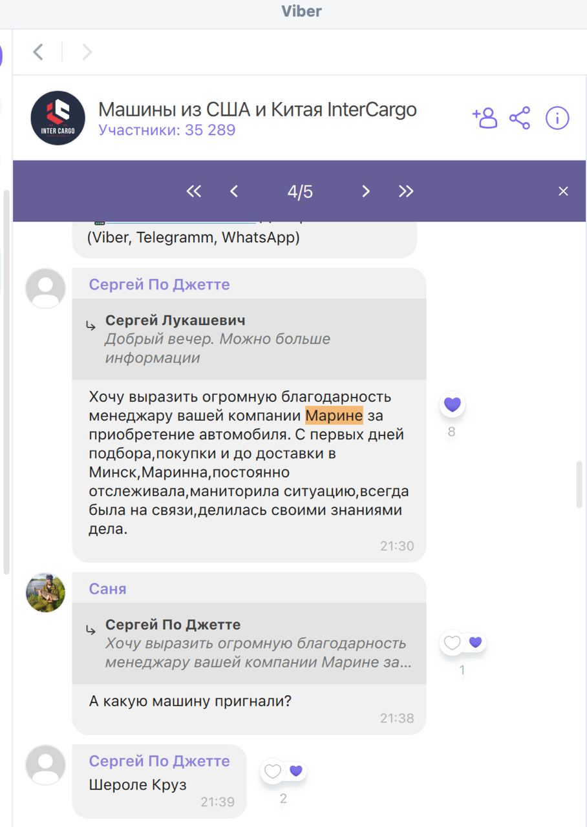Close the search results bar
Image resolution: width=587 pixels, height=827 pixels.
(x=563, y=191)
